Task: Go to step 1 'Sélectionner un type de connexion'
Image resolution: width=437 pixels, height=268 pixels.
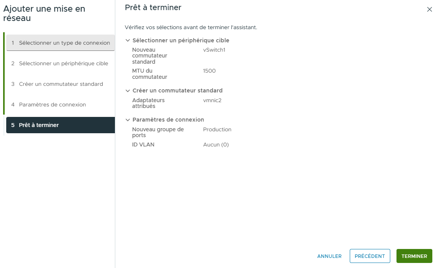Action: tap(61, 43)
